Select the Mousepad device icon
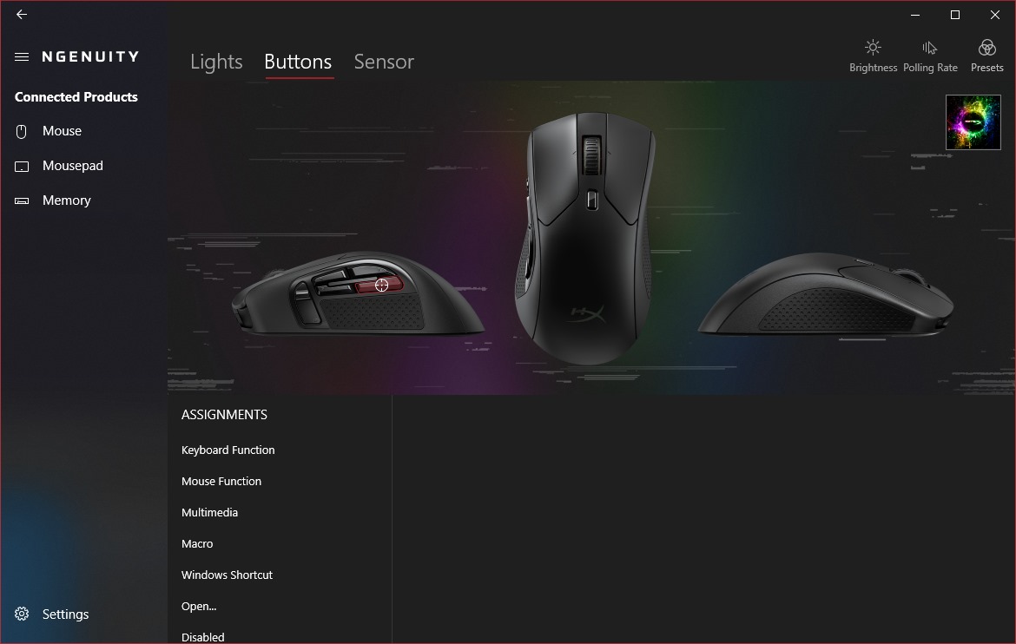The height and width of the screenshot is (644, 1016). (22, 167)
